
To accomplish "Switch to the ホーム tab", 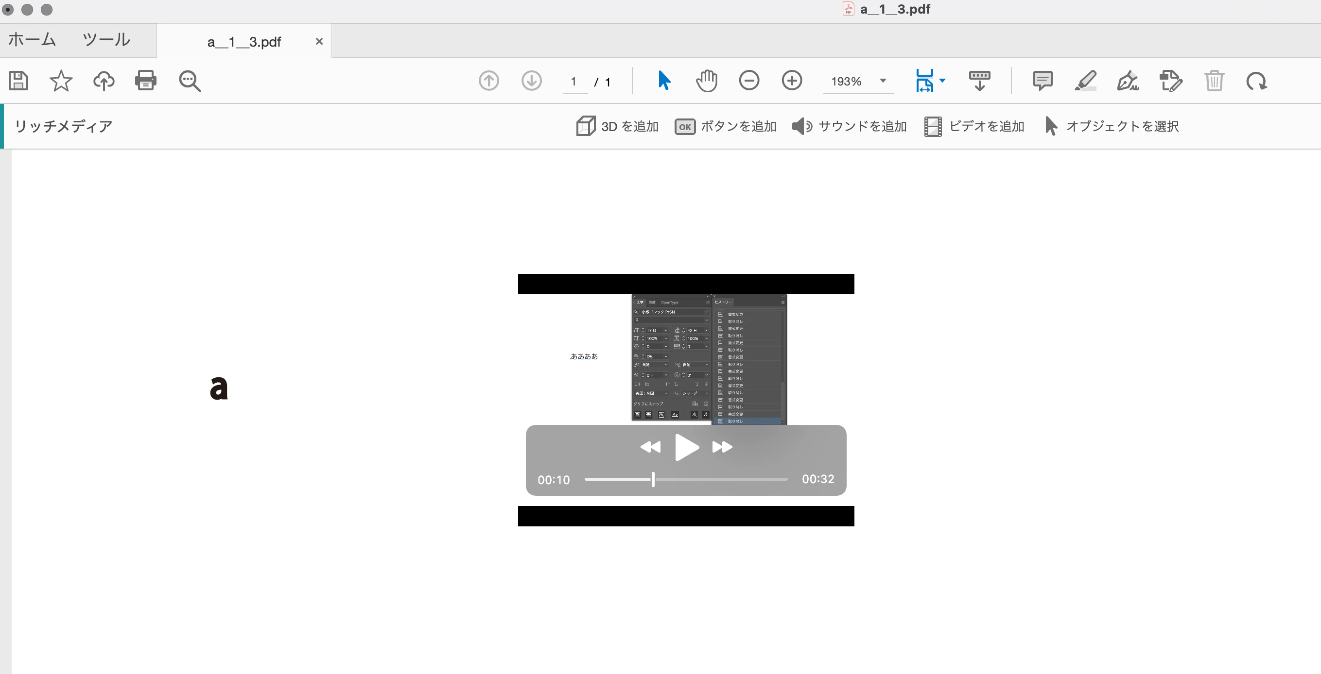I will (32, 40).
